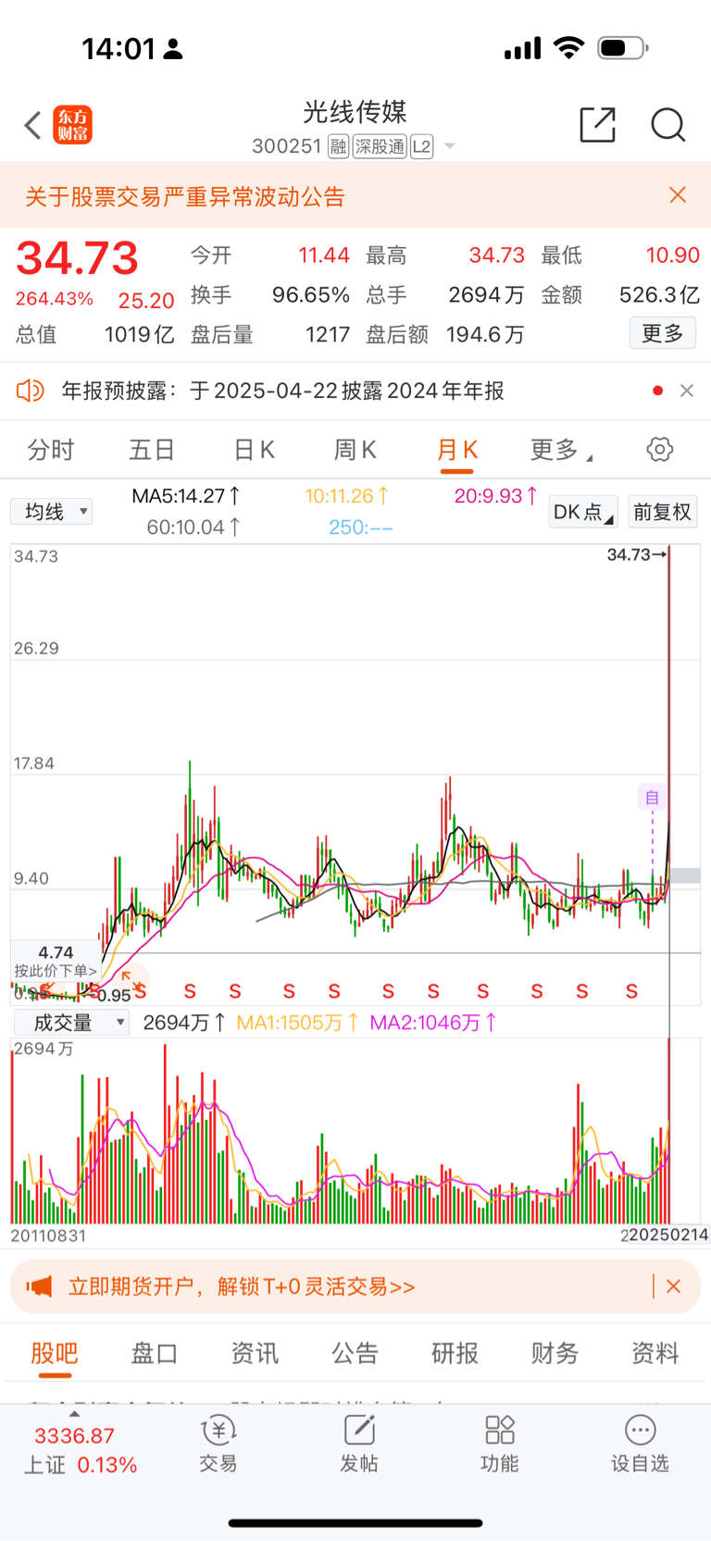Tap the 60:10.04 MA value
The height and width of the screenshot is (1541, 711).
click(193, 528)
